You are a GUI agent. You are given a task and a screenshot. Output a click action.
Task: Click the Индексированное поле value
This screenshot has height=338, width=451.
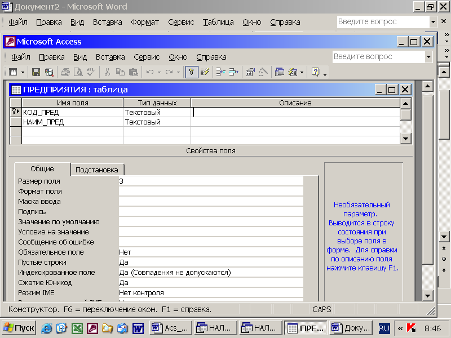[x=211, y=273]
